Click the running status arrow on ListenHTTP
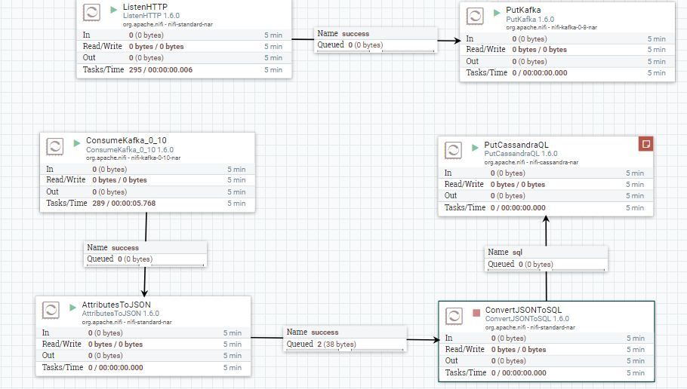This screenshot has width=687, height=389. tap(113, 9)
